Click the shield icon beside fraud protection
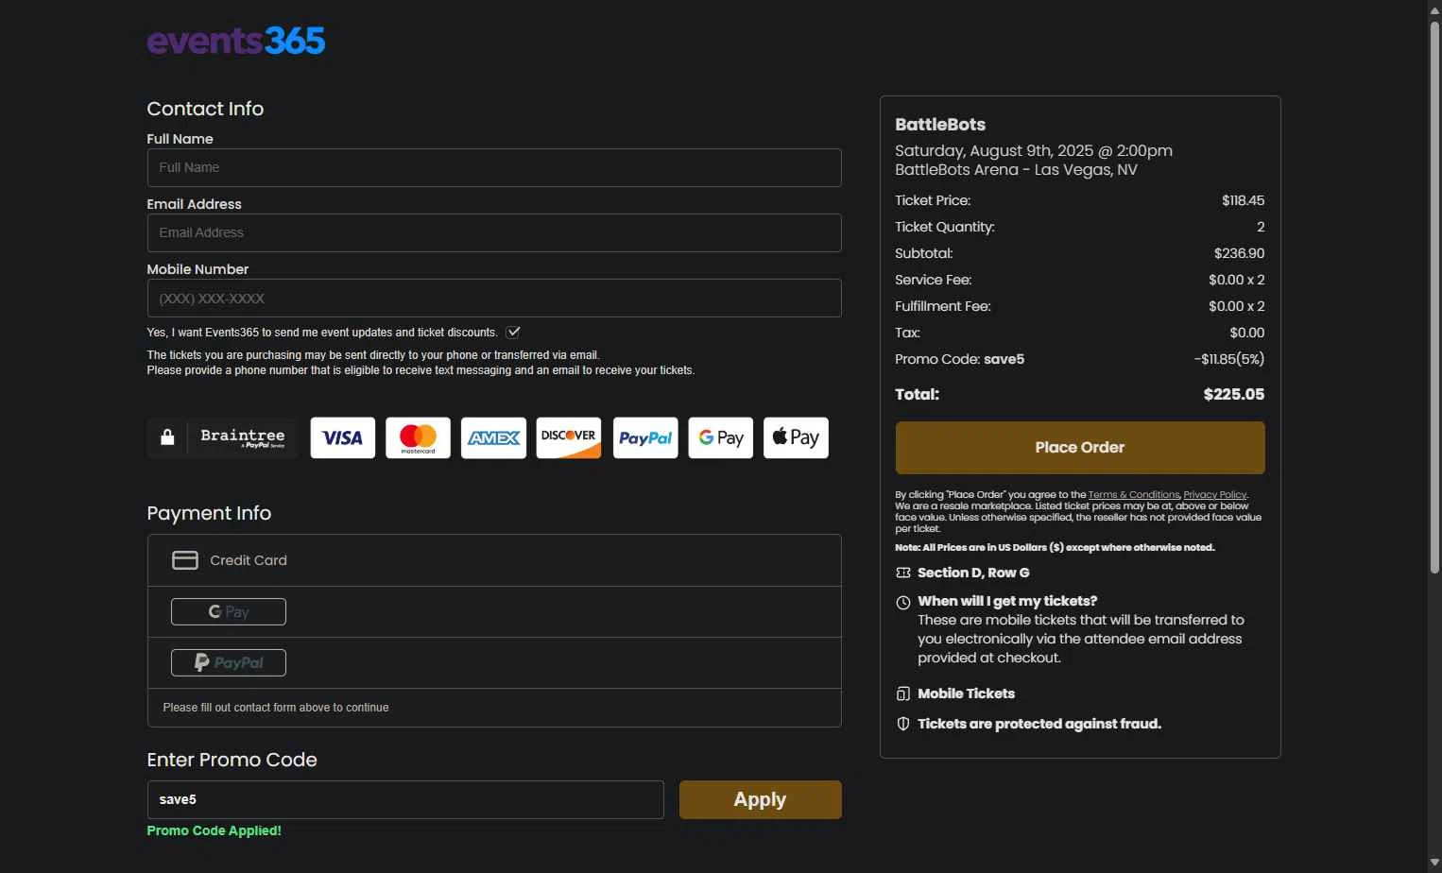Screen dimensions: 1442x873 (x=903, y=724)
